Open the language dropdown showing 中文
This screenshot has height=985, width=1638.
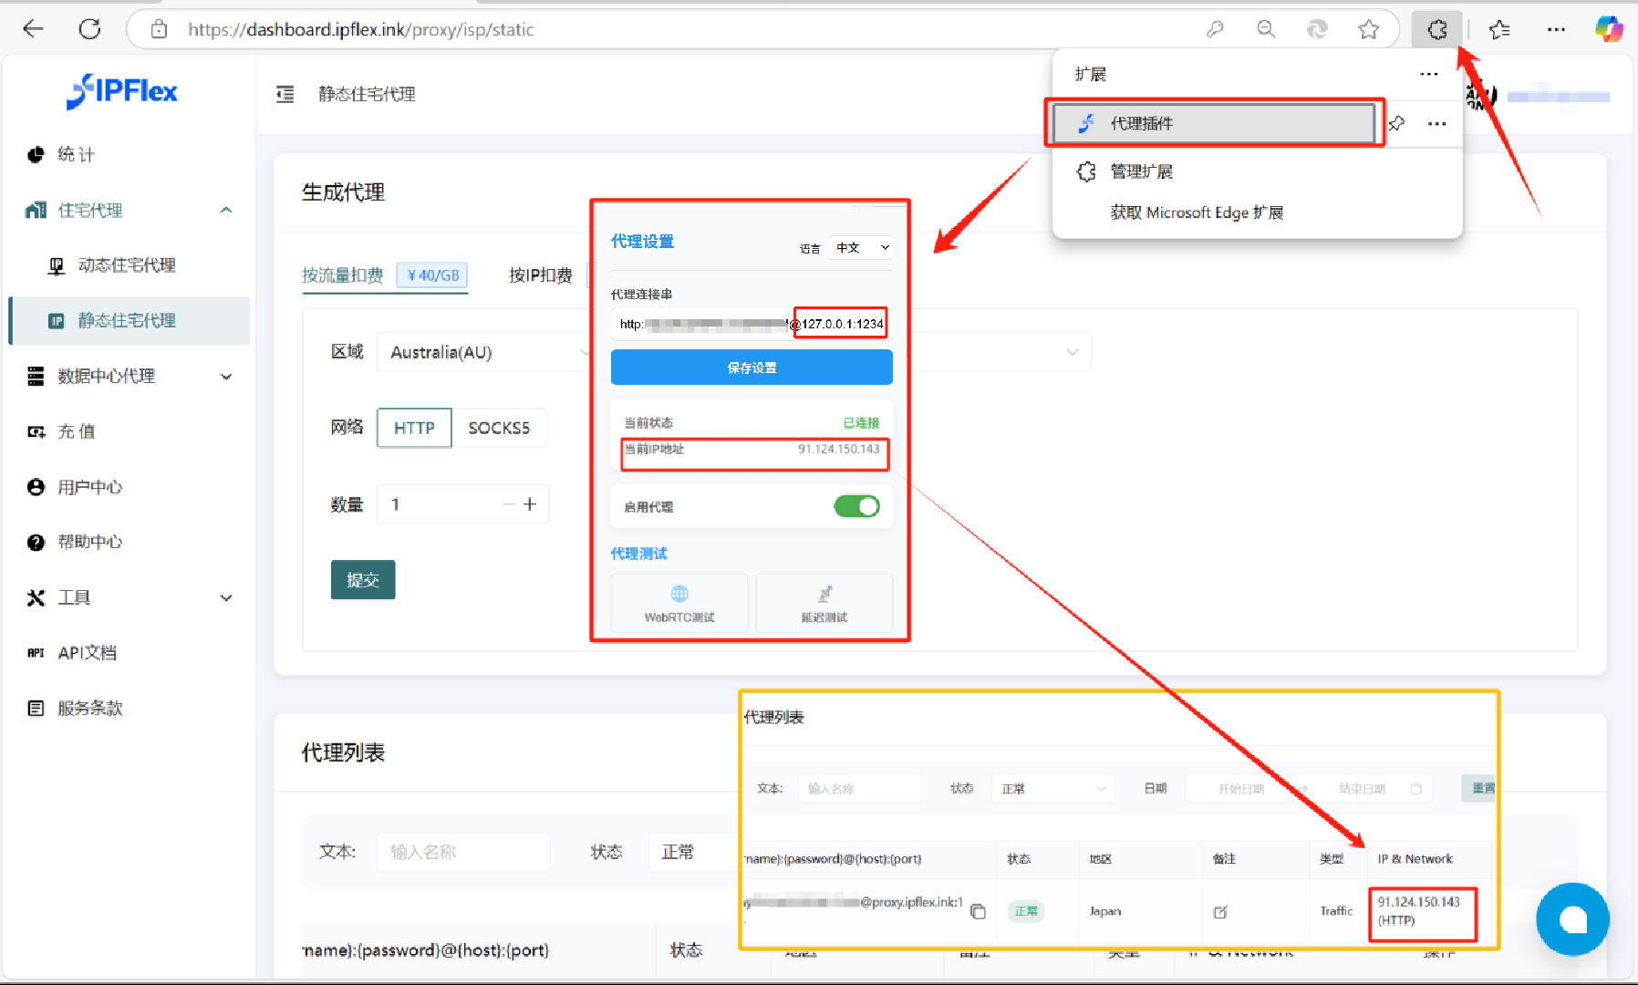861,247
